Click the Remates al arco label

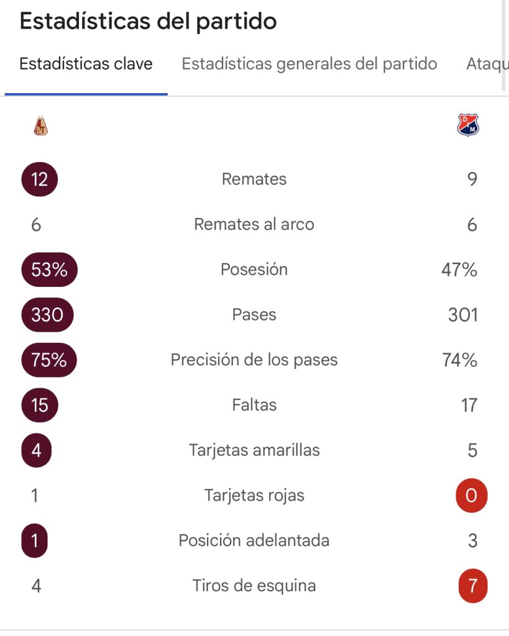[254, 224]
